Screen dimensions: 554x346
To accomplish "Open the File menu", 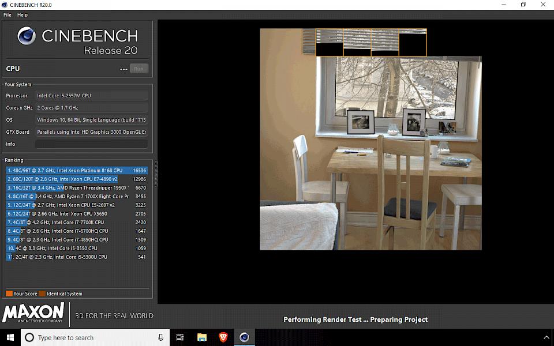I will (x=7, y=15).
